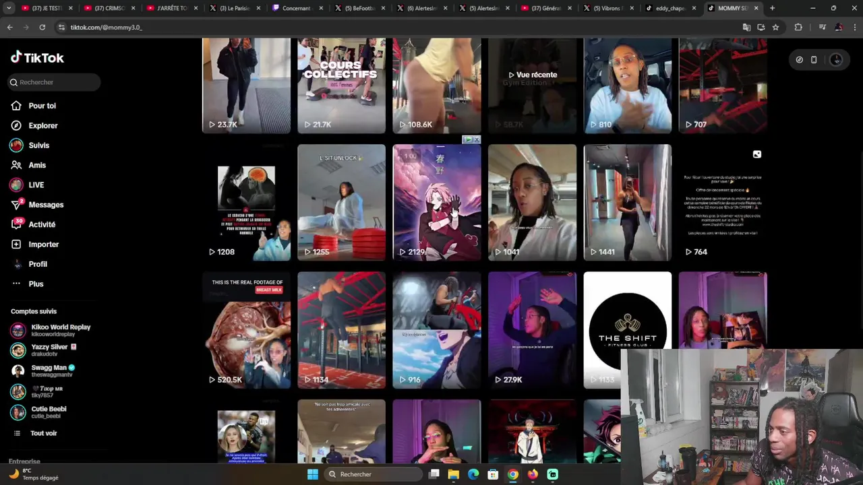This screenshot has height=485, width=863.
Task: Play the video with 1441 views
Action: [627, 202]
